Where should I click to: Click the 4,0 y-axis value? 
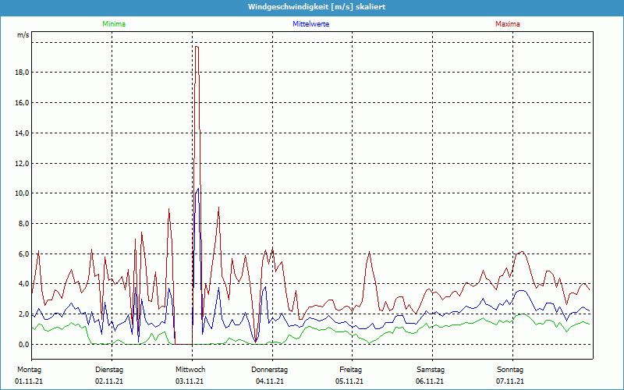click(x=23, y=284)
